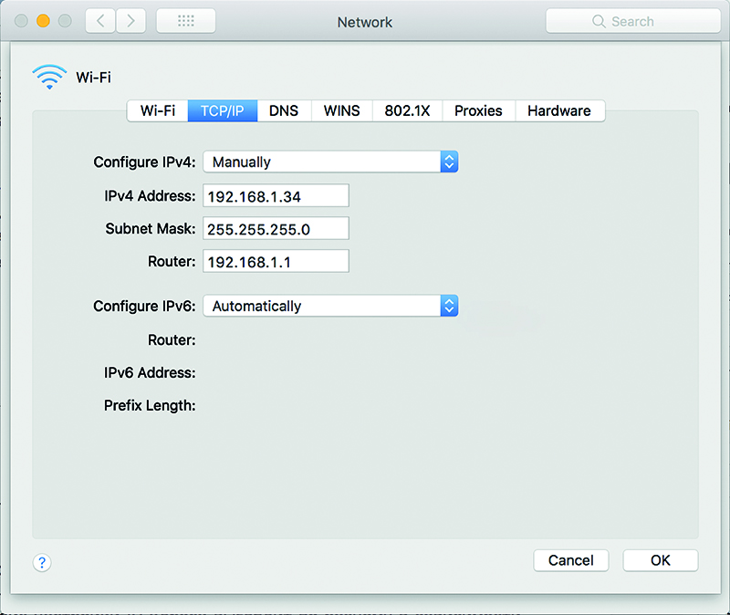730x615 pixels.
Task: Confirm settings with the OK button
Action: [x=660, y=560]
